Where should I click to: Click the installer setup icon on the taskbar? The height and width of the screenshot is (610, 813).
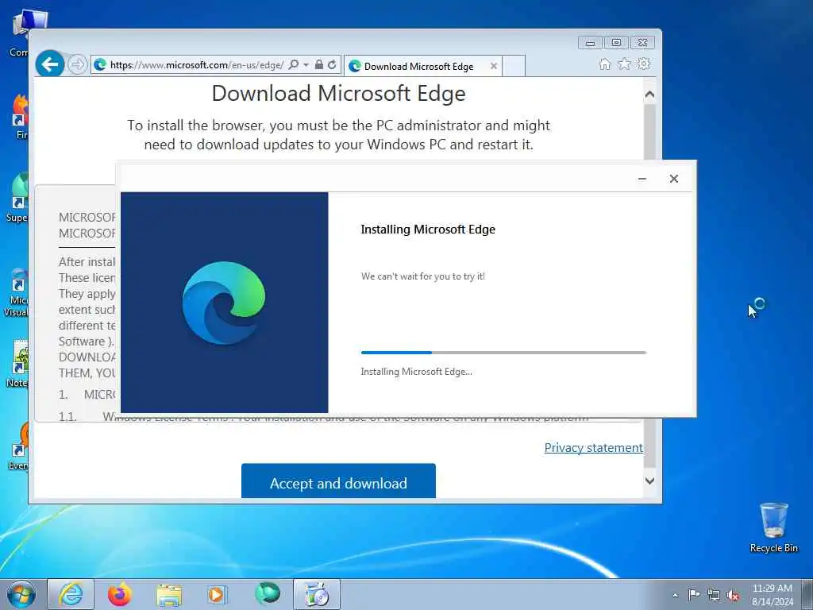[316, 594]
